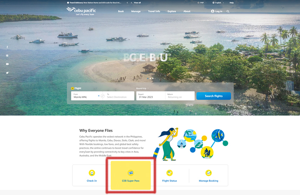The width and height of the screenshot is (300, 195).
Task: Open the Travel Info menu
Action: click(154, 11)
